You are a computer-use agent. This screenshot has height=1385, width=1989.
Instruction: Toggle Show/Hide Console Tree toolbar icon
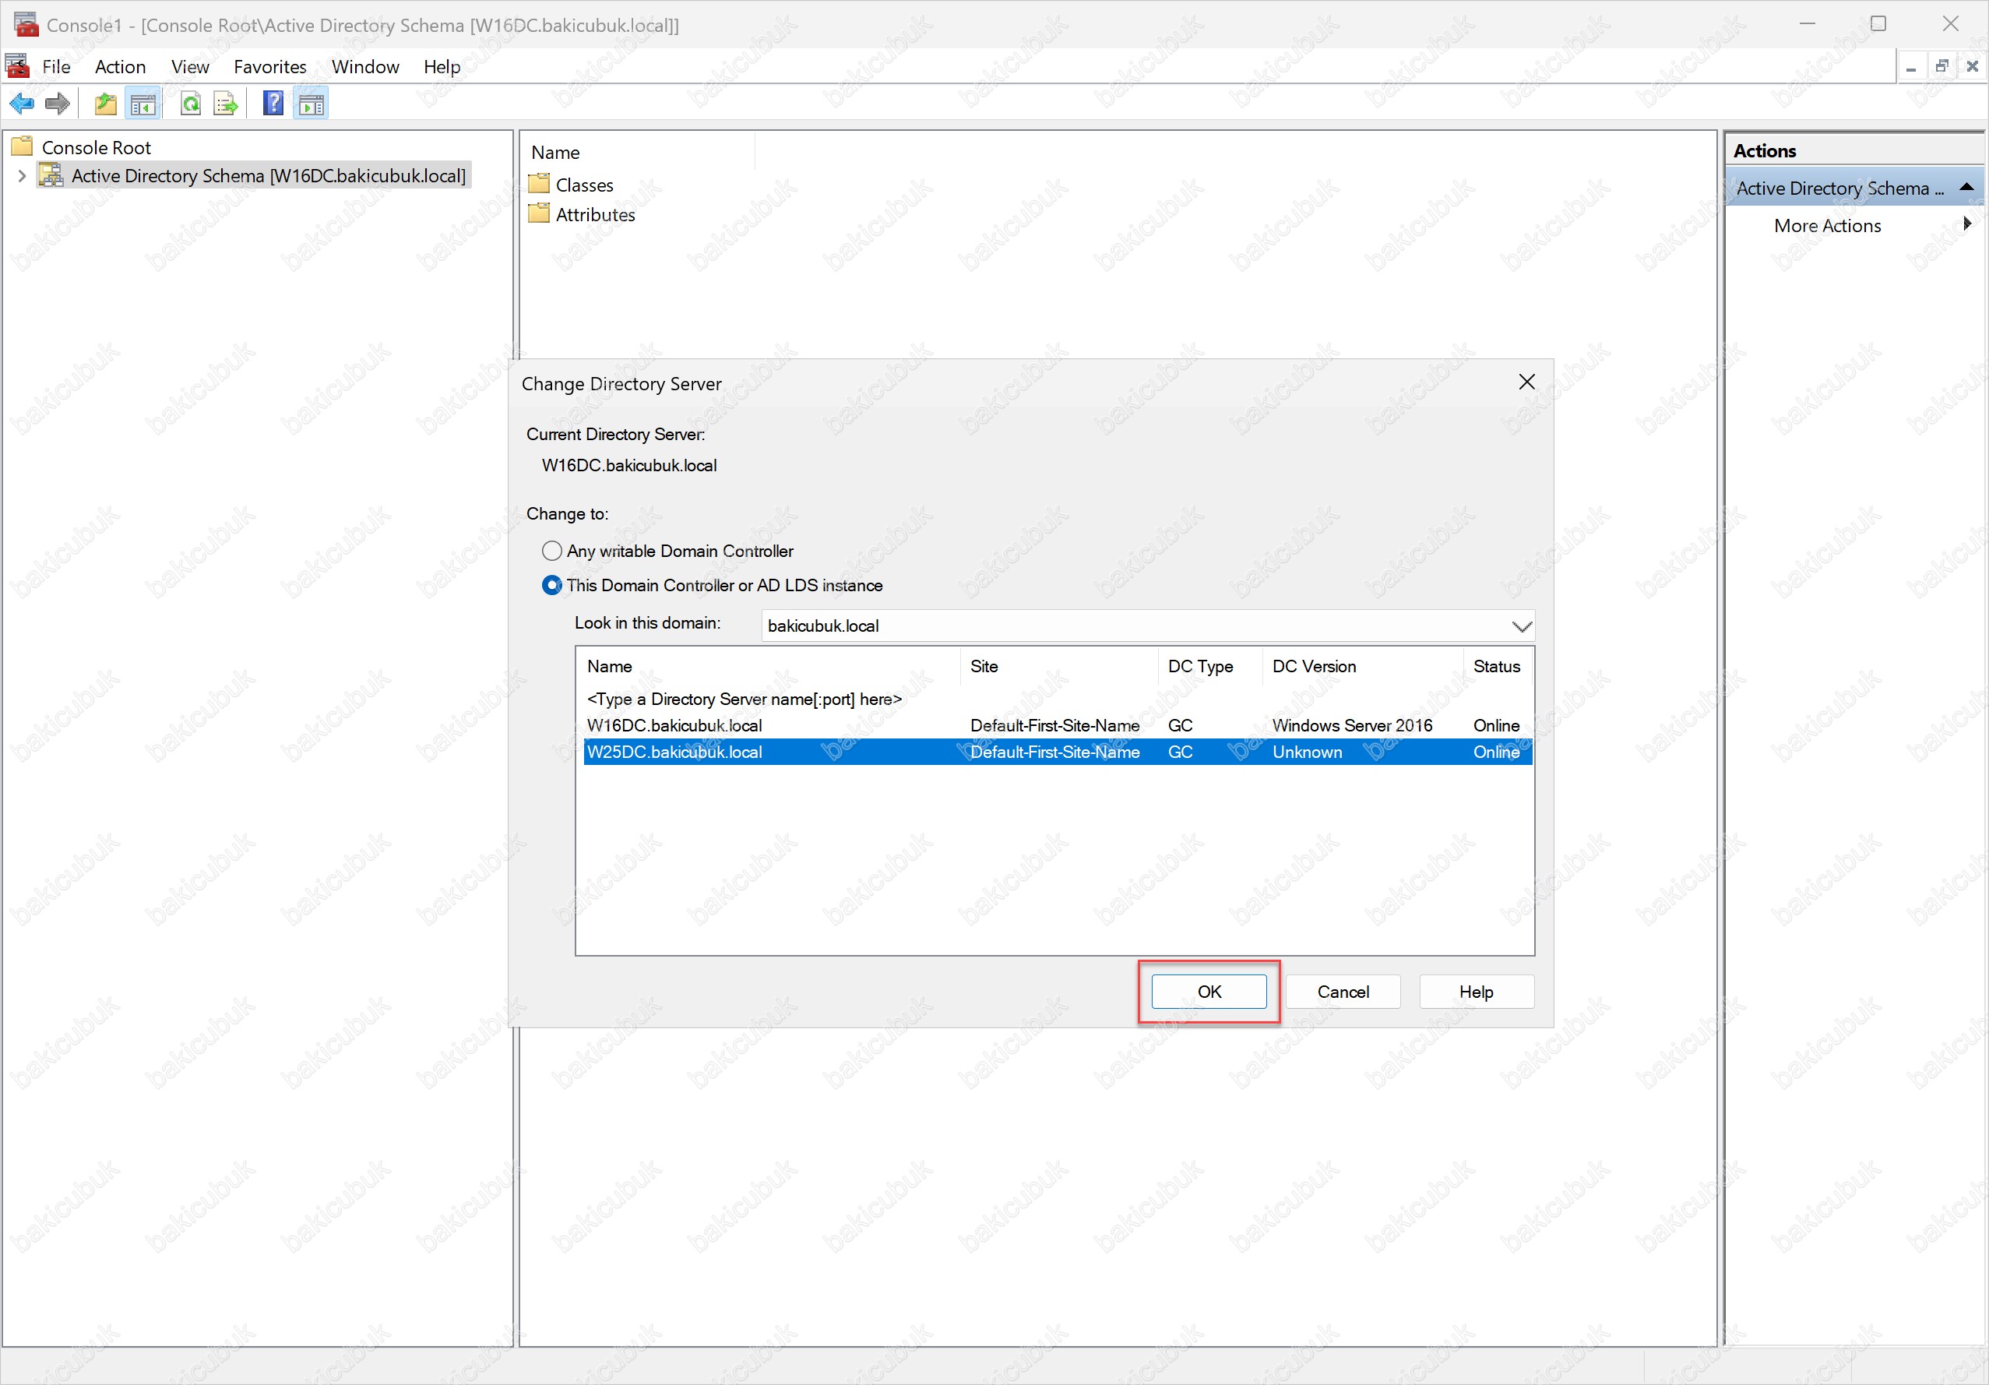[143, 104]
